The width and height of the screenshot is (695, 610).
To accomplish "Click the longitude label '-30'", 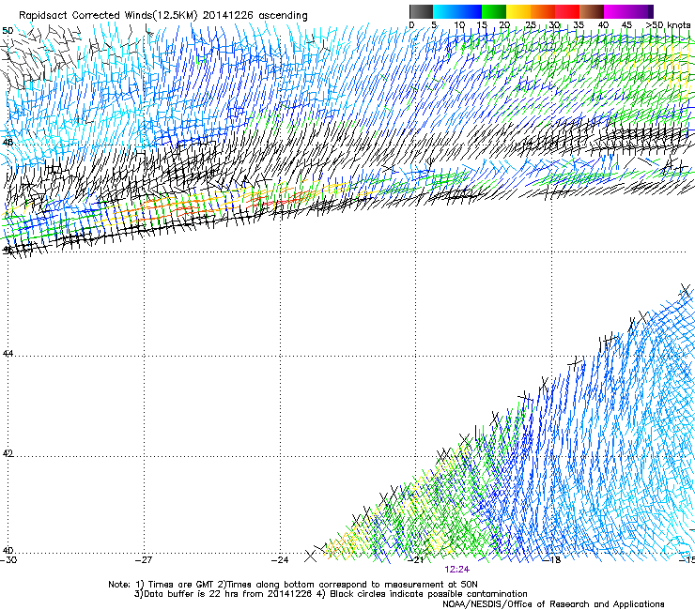I will coord(8,560).
